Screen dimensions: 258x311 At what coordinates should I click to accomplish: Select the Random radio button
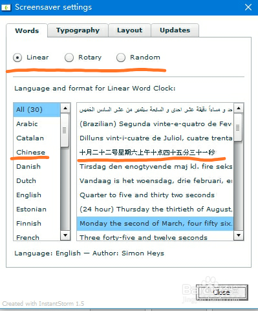click(x=121, y=58)
